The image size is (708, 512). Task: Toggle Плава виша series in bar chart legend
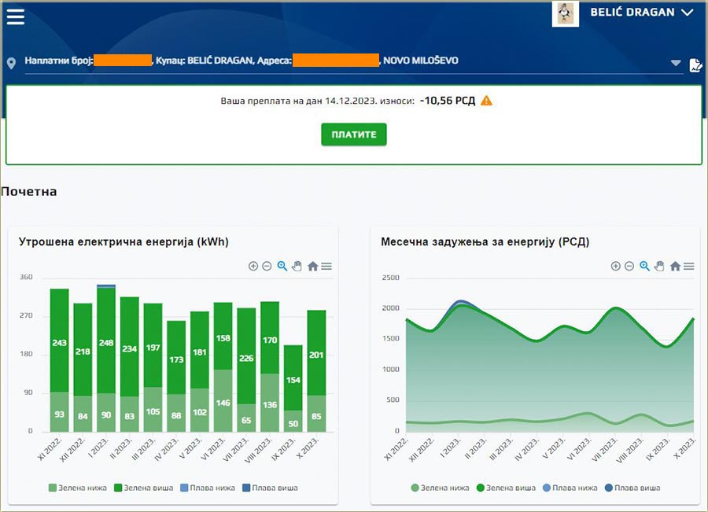(x=270, y=488)
